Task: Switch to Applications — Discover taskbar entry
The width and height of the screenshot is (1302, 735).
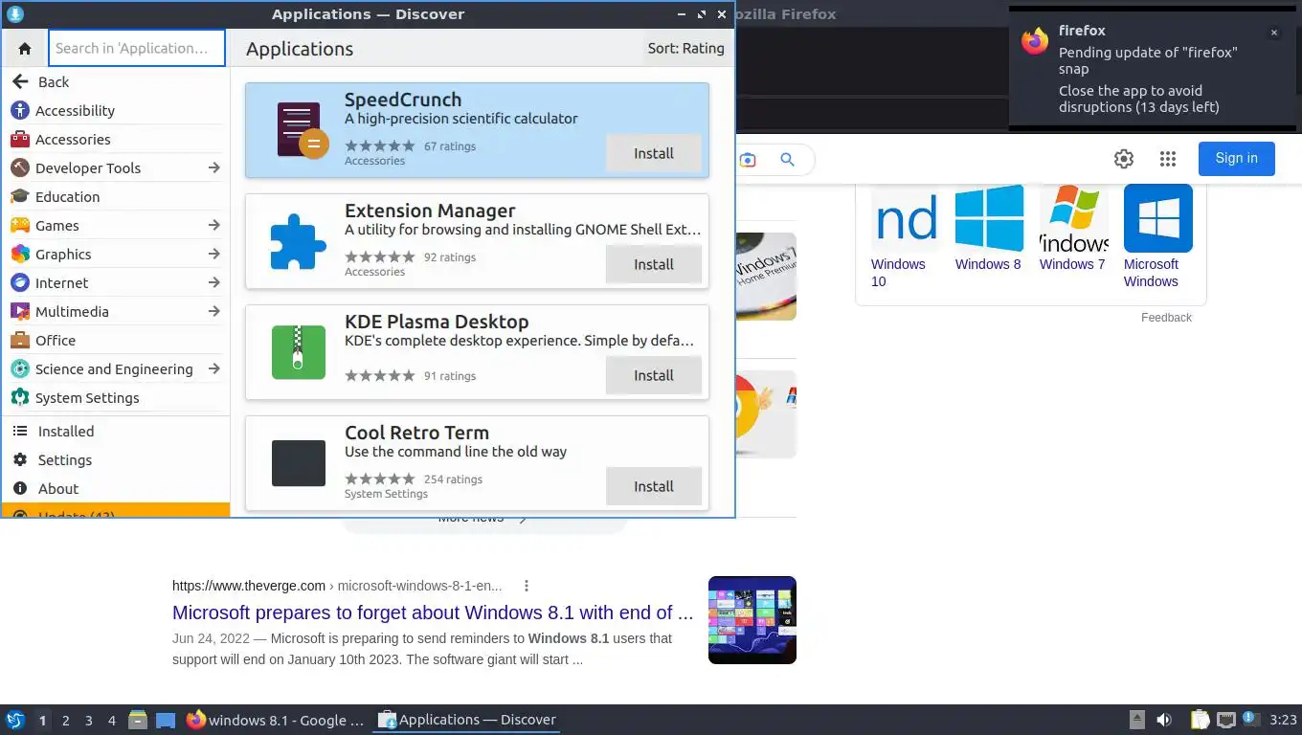Action: [x=466, y=720]
